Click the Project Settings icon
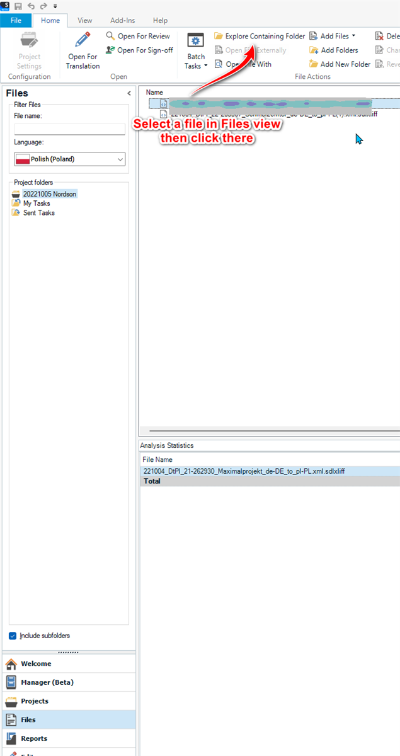The width and height of the screenshot is (400, 756). [x=29, y=41]
